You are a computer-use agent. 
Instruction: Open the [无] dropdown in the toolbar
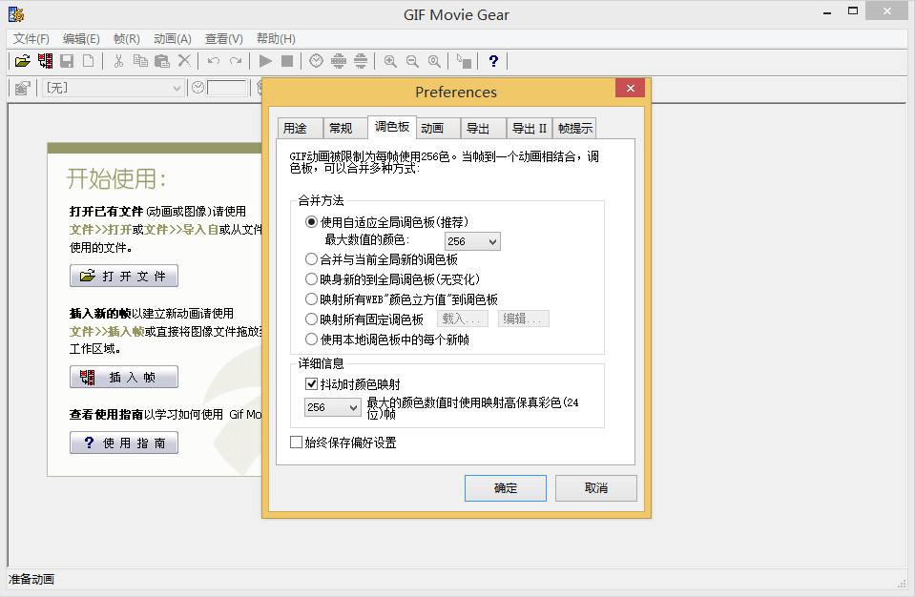tap(114, 88)
